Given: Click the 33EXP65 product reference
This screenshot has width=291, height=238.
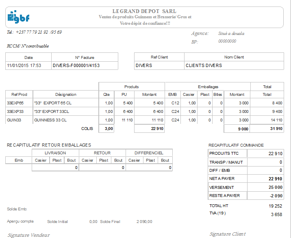Looking at the screenshot, I should pos(15,103).
